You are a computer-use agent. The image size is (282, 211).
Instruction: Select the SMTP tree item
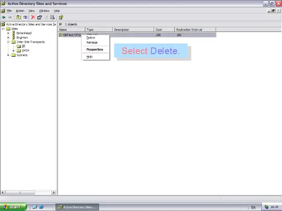tap(26, 51)
